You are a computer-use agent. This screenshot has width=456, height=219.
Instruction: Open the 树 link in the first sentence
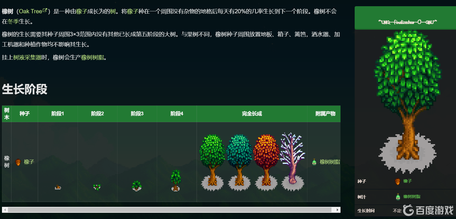click(113, 11)
